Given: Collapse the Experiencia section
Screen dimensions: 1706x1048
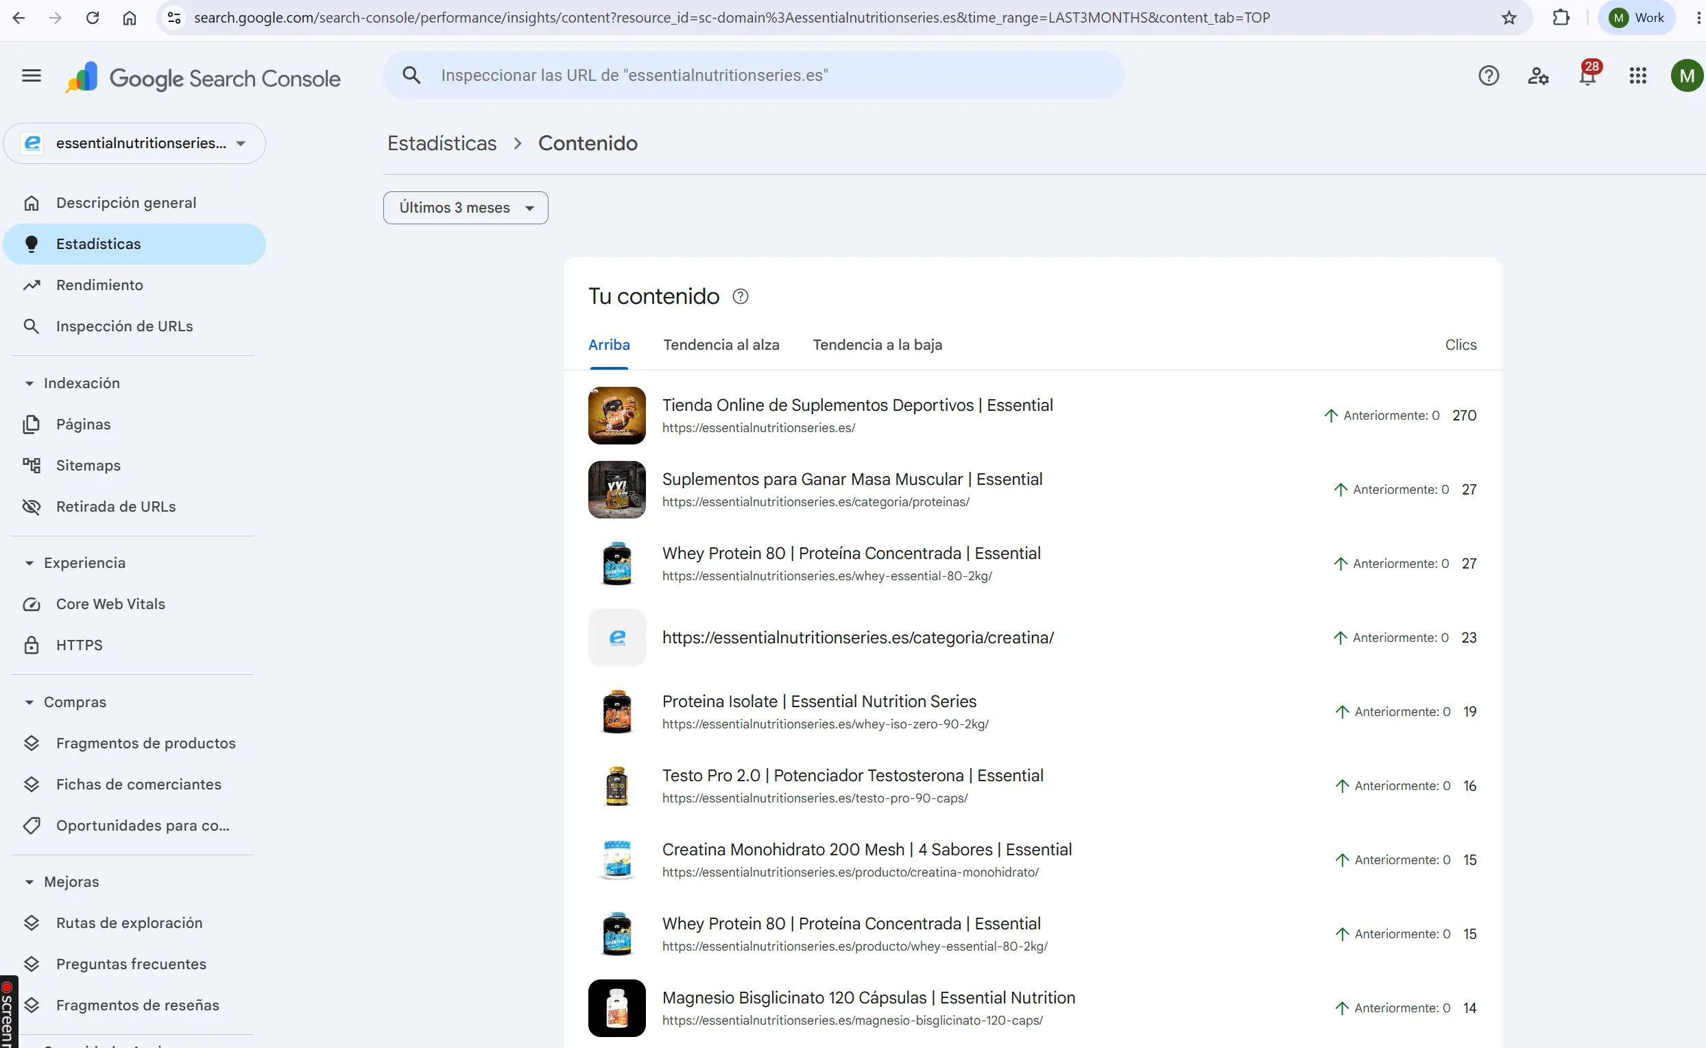Looking at the screenshot, I should click(x=75, y=563).
